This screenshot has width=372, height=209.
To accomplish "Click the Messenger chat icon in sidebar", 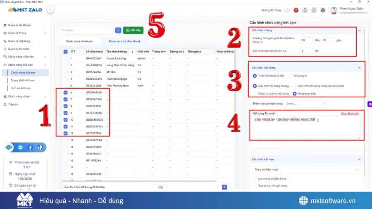I will pos(20,147).
